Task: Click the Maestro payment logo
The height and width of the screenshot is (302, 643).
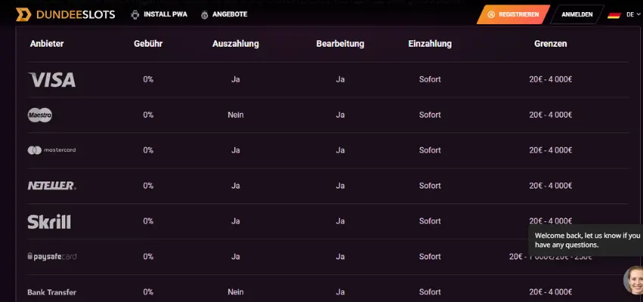Action: (x=40, y=115)
